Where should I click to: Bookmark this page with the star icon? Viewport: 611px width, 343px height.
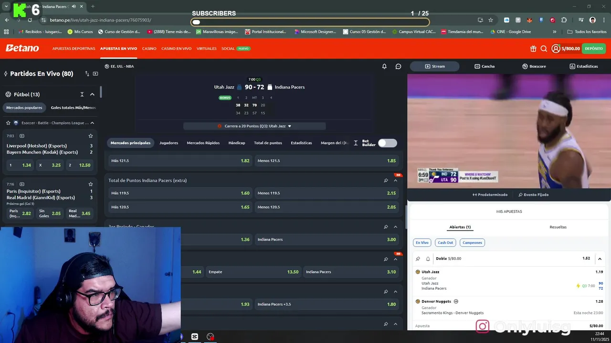tap(491, 20)
